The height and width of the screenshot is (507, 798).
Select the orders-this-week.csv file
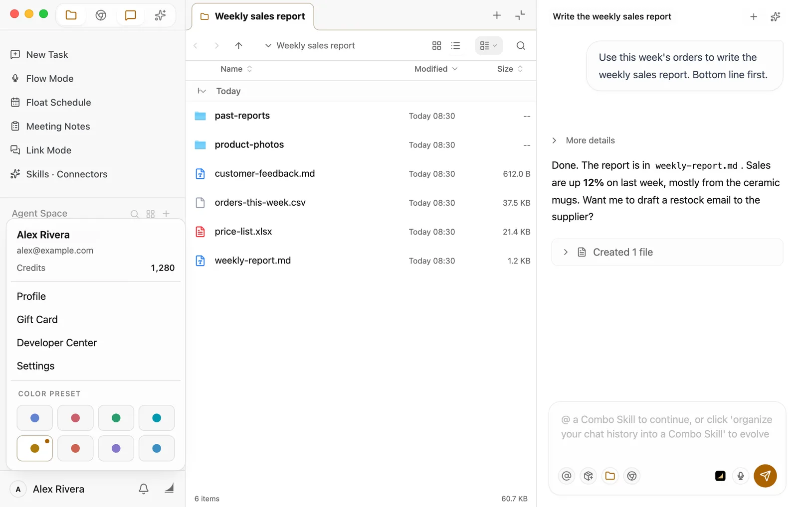pyautogui.click(x=361, y=203)
